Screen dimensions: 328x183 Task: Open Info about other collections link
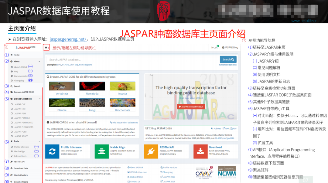pos(124,123)
